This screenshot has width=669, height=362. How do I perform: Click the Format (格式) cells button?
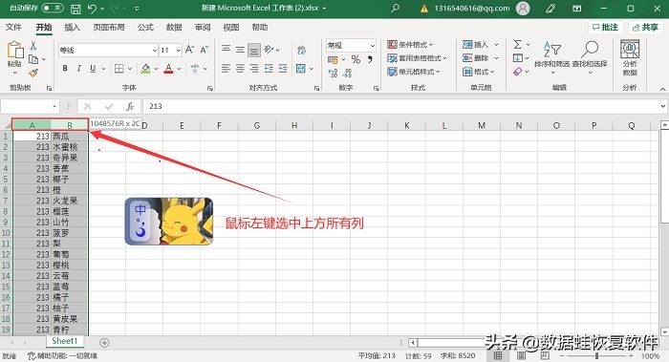pos(479,72)
